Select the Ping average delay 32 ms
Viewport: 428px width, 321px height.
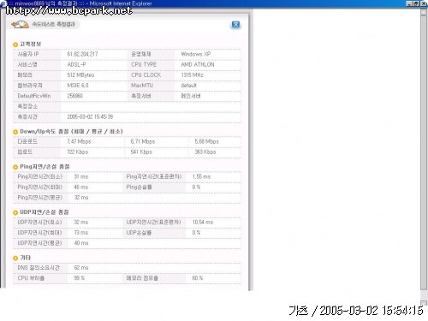point(81,198)
